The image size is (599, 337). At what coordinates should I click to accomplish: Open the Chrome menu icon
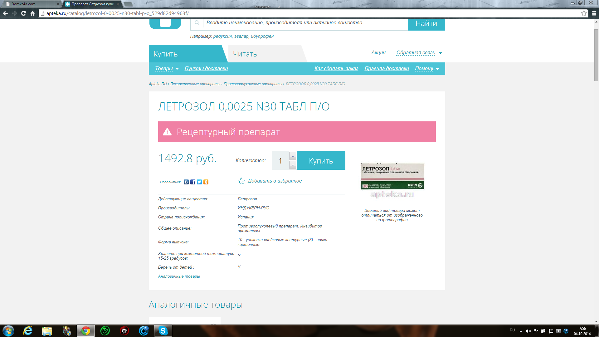tap(594, 13)
